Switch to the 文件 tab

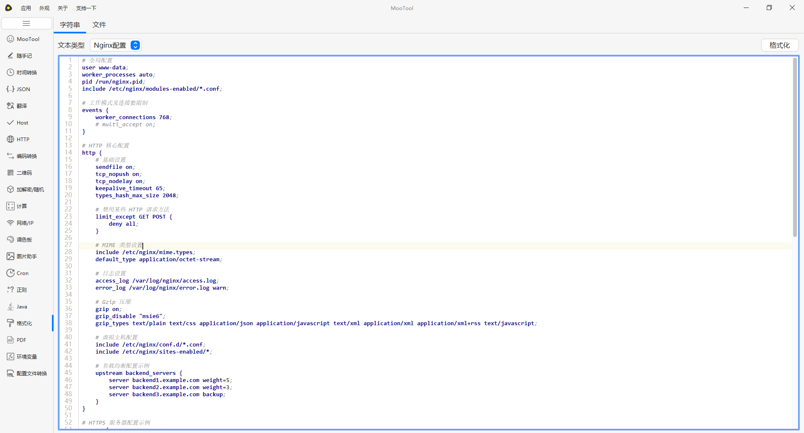click(x=99, y=25)
